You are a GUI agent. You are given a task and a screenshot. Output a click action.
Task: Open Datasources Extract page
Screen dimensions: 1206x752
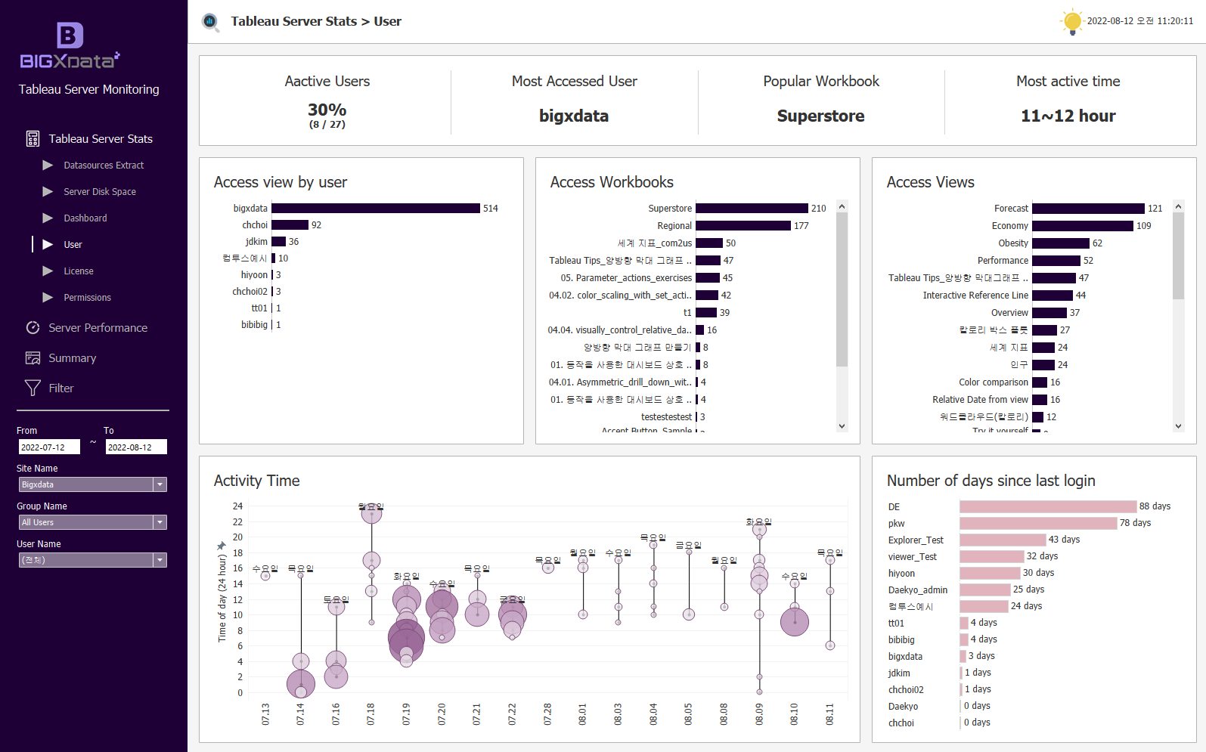click(104, 165)
